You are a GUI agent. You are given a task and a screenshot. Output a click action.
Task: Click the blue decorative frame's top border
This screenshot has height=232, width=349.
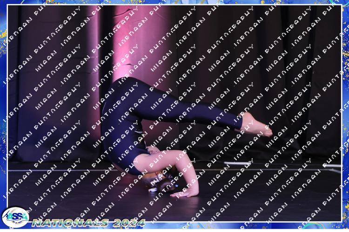174,2
